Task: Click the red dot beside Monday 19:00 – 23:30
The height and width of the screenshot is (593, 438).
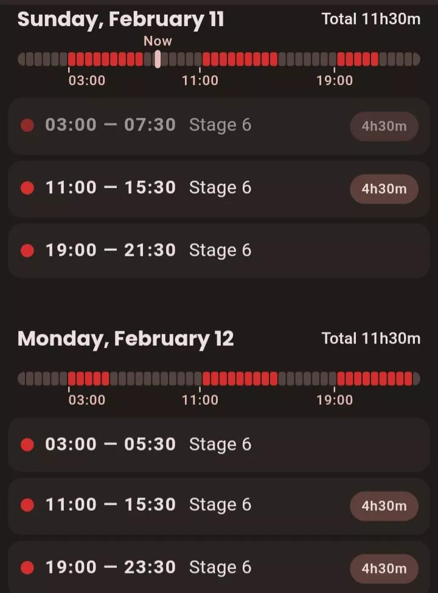Action: tap(27, 568)
